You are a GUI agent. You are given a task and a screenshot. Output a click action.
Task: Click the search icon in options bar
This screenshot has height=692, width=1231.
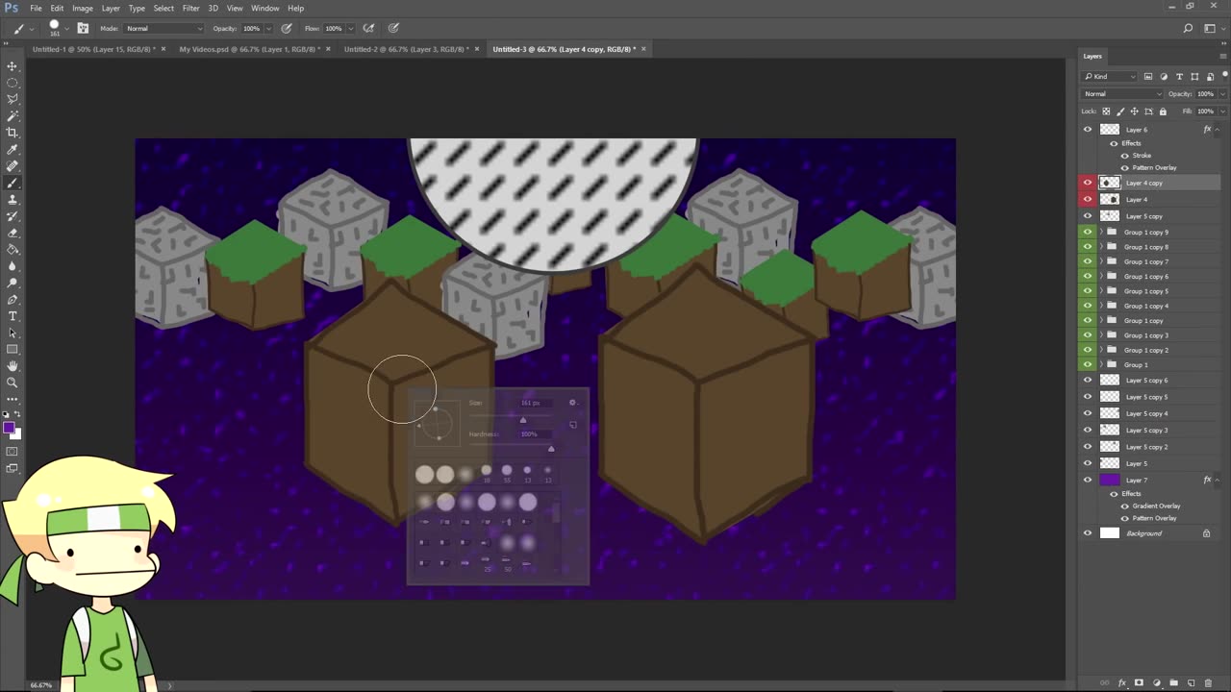[x=1189, y=29]
